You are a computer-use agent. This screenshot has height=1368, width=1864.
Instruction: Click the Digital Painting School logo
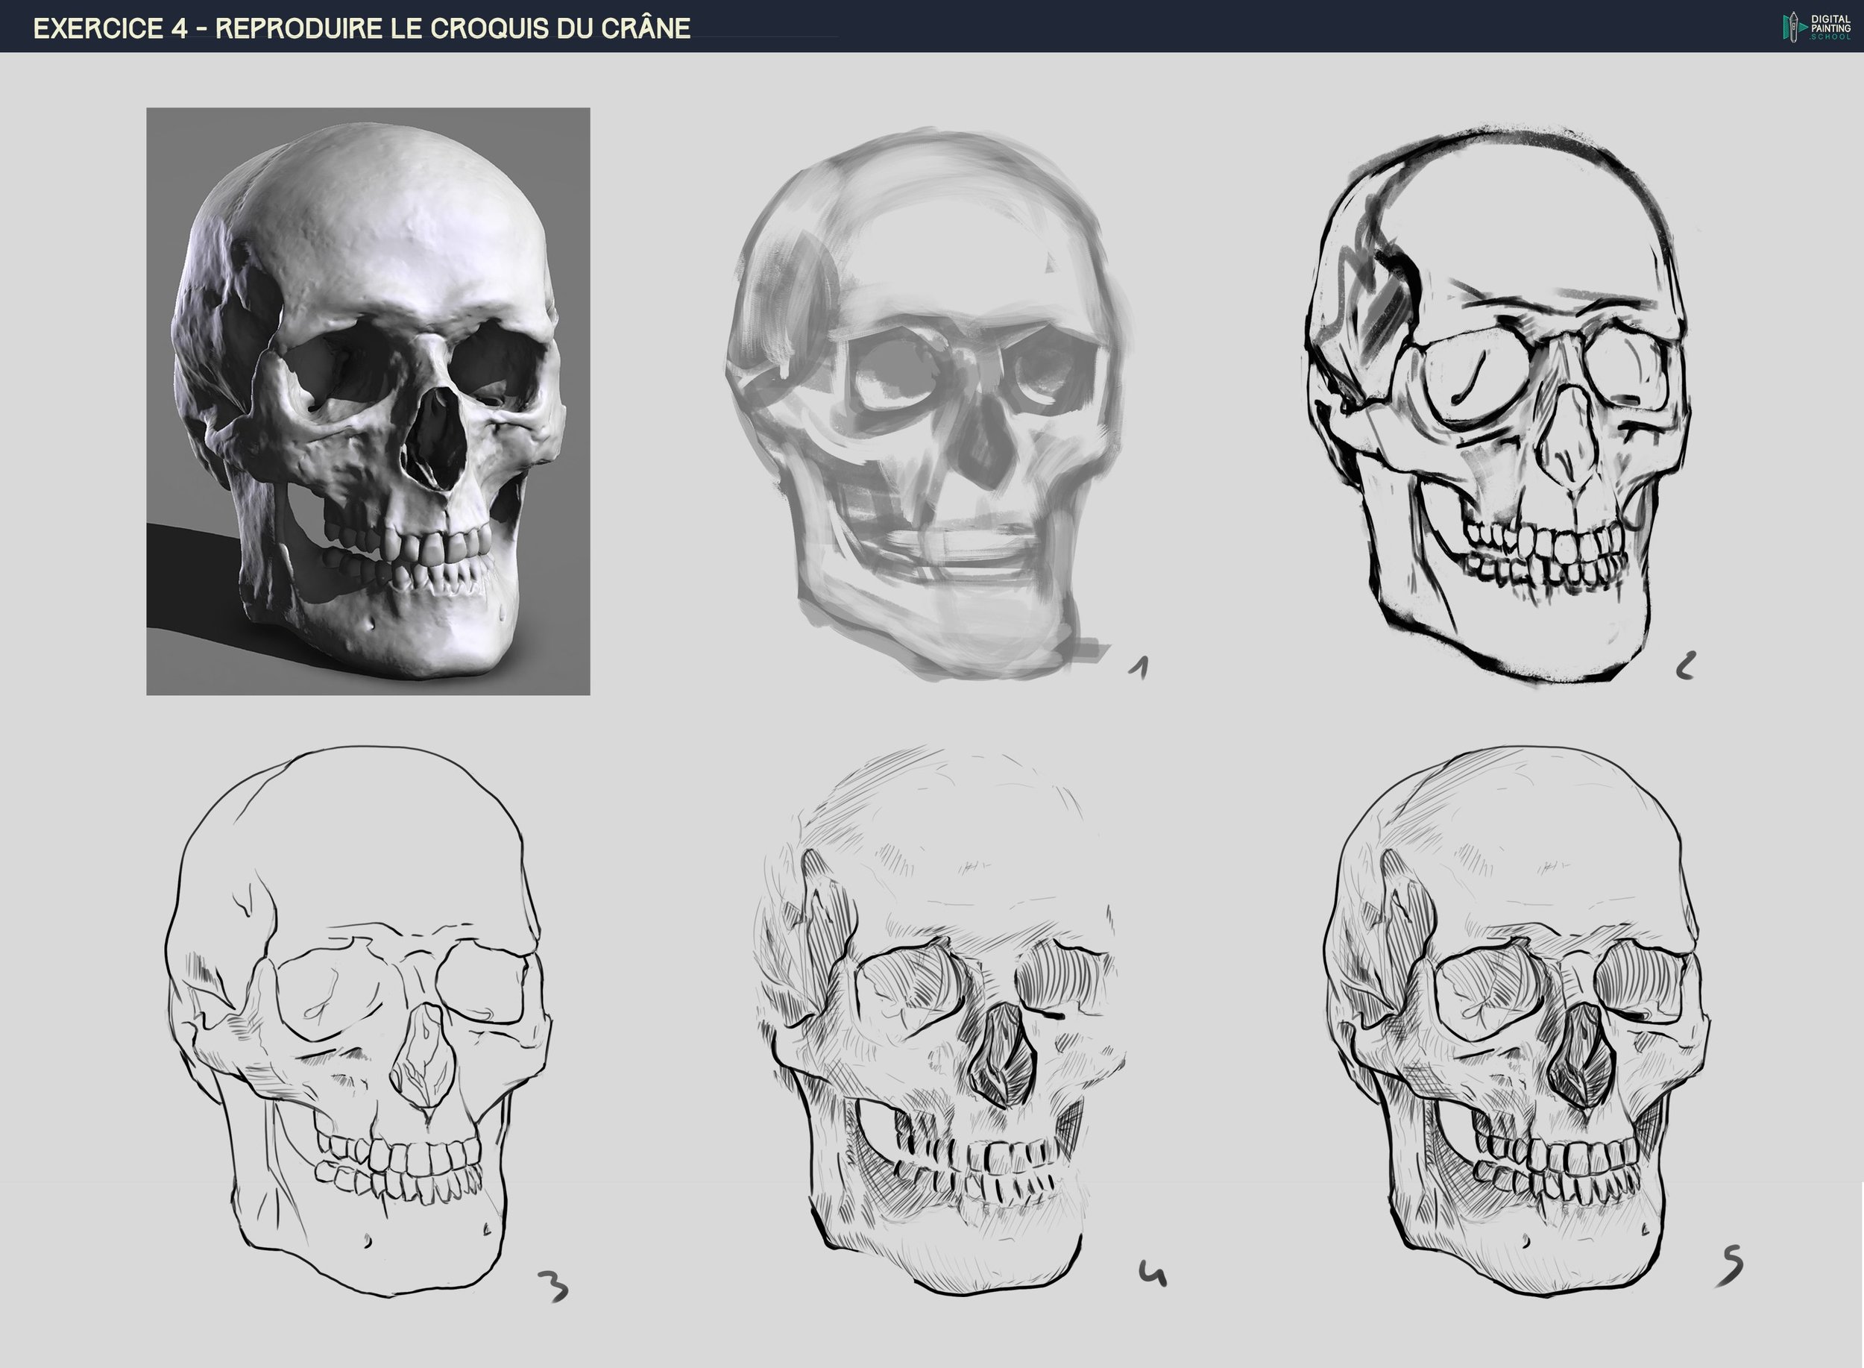pyautogui.click(x=1817, y=27)
